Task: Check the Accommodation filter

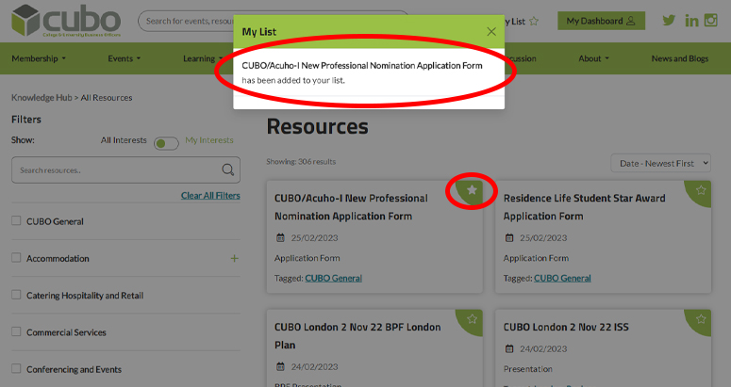Action: click(16, 257)
